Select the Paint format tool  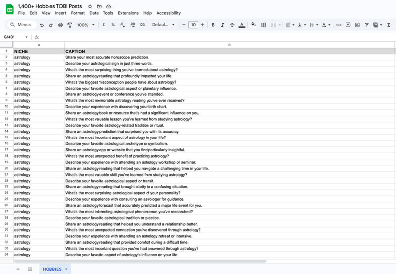[x=69, y=25]
